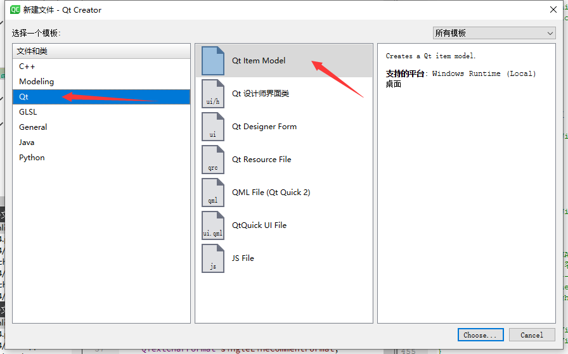This screenshot has height=354, width=568.
Task: Click the Cancel button
Action: [x=532, y=335]
